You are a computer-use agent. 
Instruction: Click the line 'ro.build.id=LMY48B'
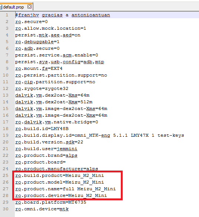click(42, 129)
